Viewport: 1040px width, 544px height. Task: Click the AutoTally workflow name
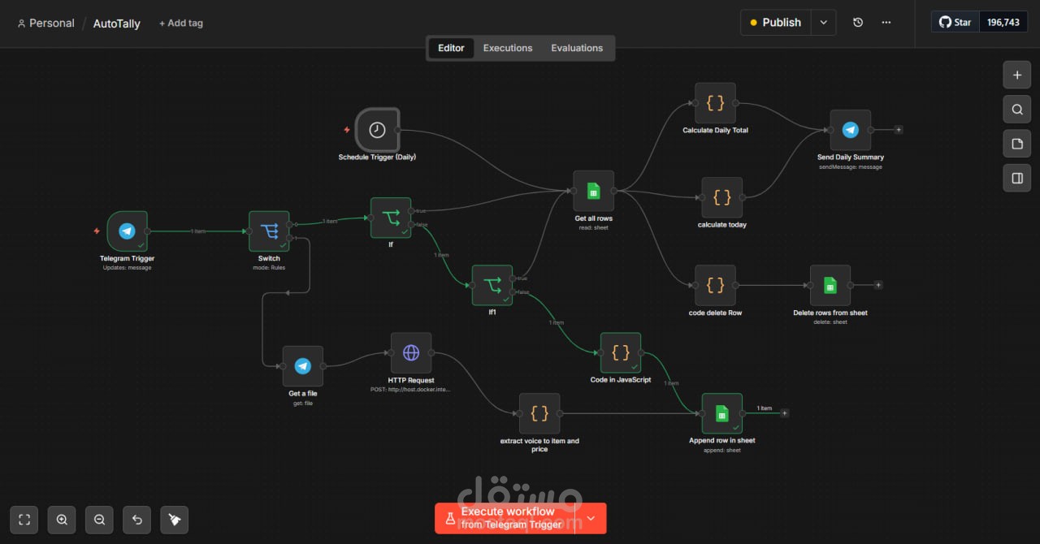117,24
